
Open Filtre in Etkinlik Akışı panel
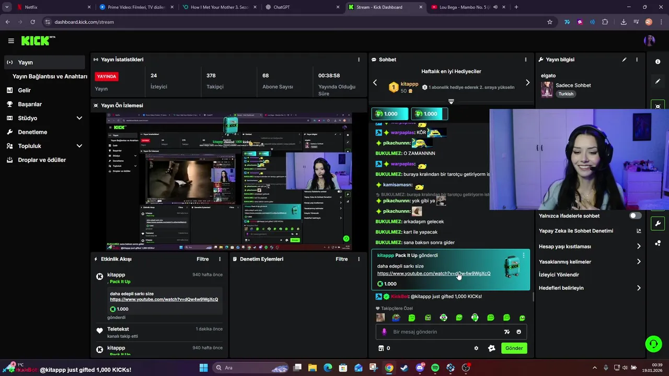pyautogui.click(x=203, y=259)
